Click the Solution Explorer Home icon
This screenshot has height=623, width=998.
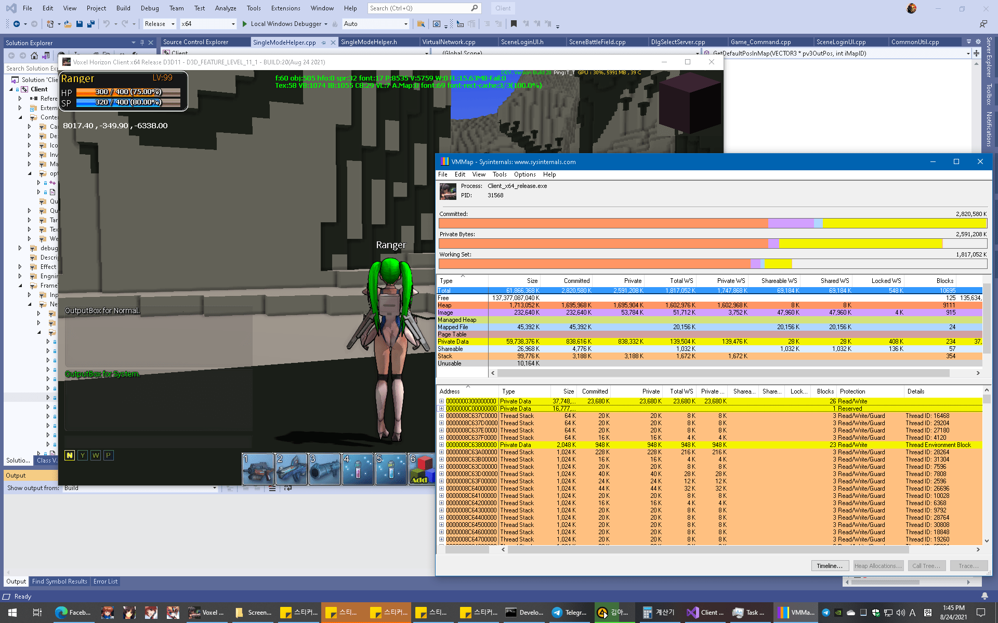pyautogui.click(x=34, y=56)
